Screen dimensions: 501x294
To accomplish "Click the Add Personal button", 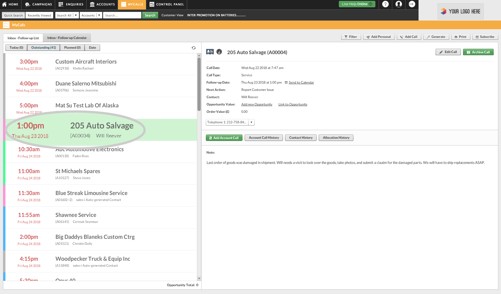I will click(x=379, y=37).
